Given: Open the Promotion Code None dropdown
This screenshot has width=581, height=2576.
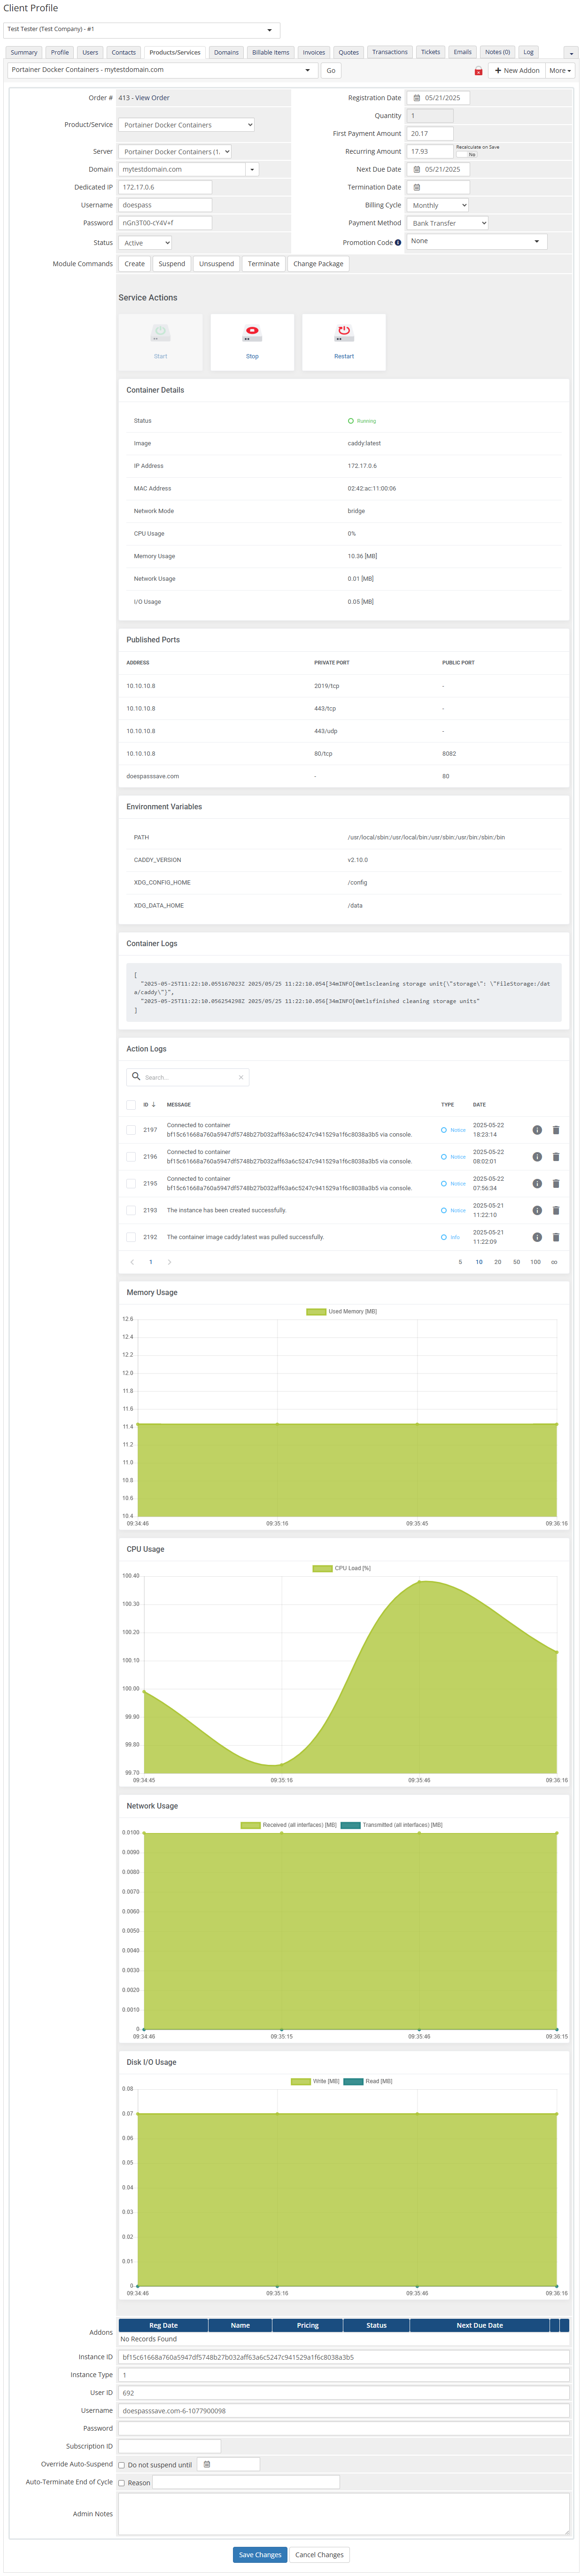Looking at the screenshot, I should pyautogui.click(x=476, y=241).
